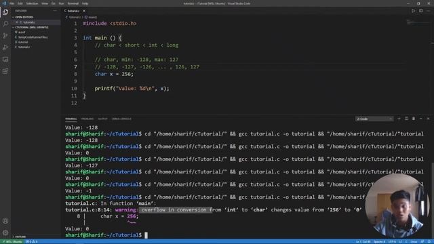Viewport: 434px width, 244px height.
Task: Switch to the Terminal panel tab
Action: 71,119
